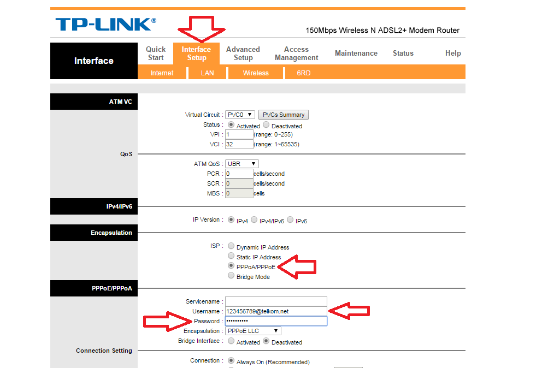Select Bridge Mode for the ISP
The image size is (548, 368).
231,275
